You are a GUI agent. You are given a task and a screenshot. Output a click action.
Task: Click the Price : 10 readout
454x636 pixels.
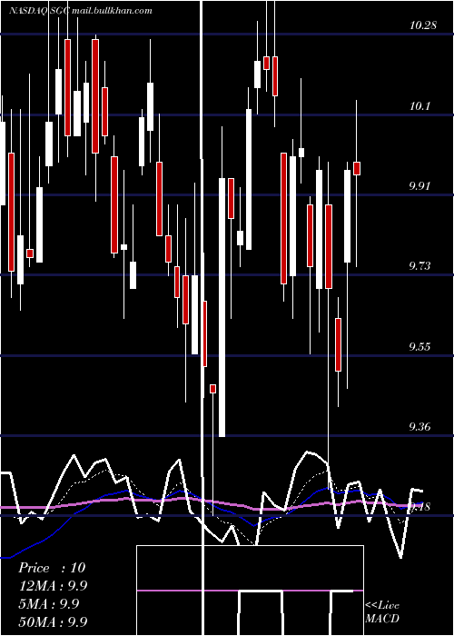click(x=52, y=568)
